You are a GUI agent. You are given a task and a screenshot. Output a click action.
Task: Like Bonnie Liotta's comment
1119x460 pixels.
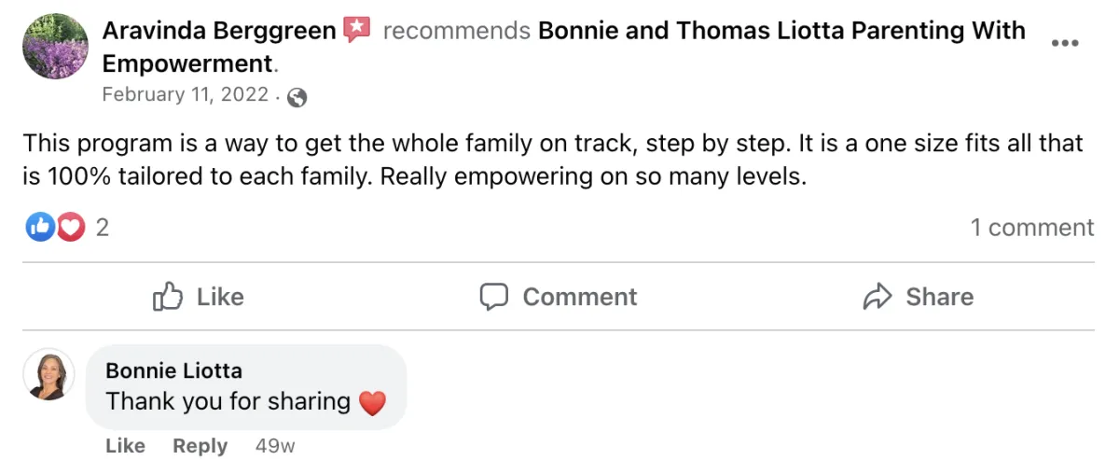coord(125,446)
